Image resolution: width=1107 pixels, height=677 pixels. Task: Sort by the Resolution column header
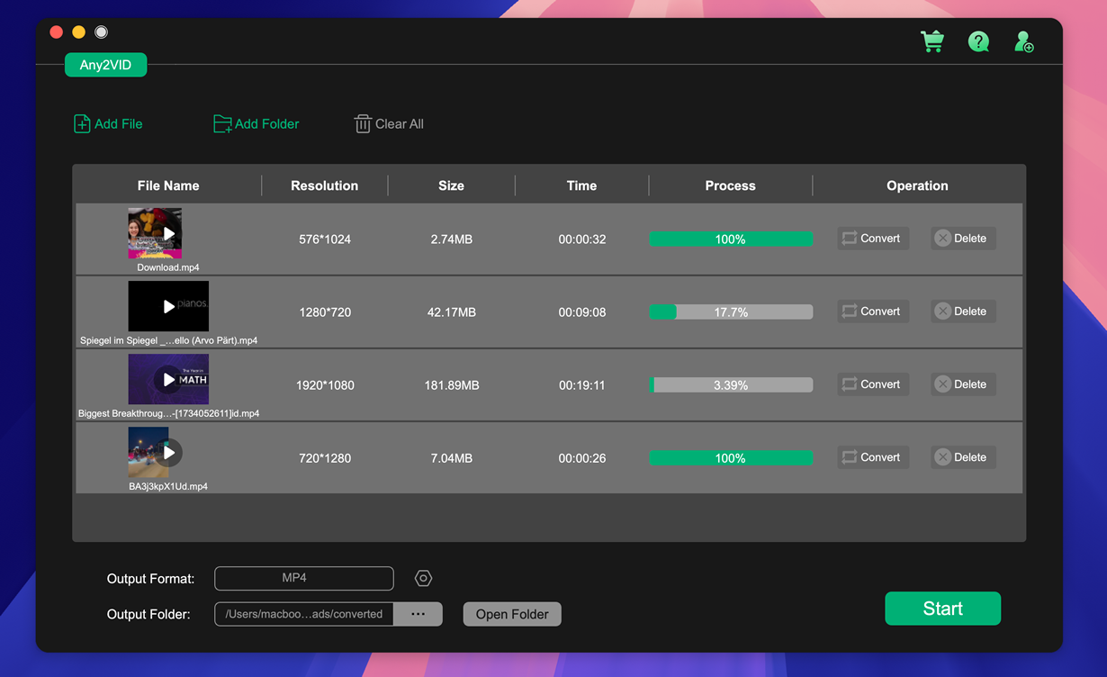(324, 185)
